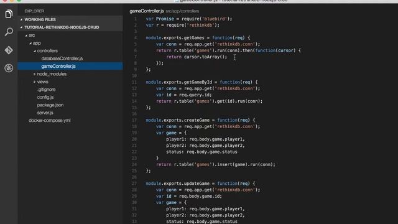Click the 'rethinkdb' require line
The width and height of the screenshot is (398, 224).
point(182,25)
